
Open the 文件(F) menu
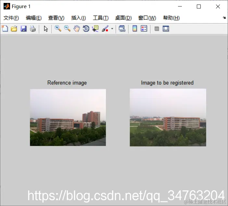(x=11, y=18)
